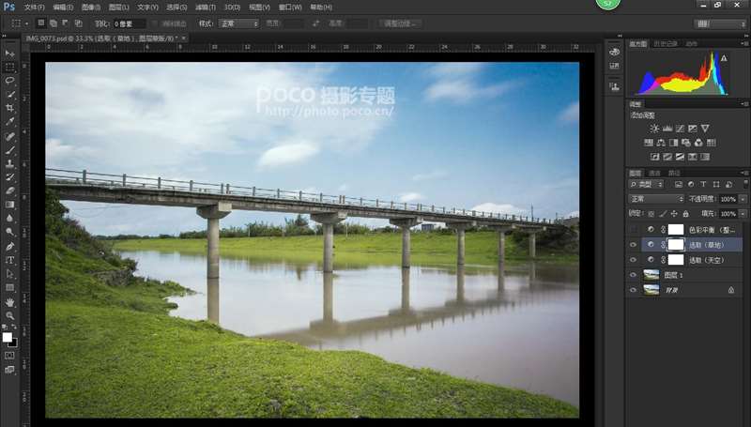Click the 调整边缘 button
Image resolution: width=751 pixels, height=427 pixels.
pos(398,23)
